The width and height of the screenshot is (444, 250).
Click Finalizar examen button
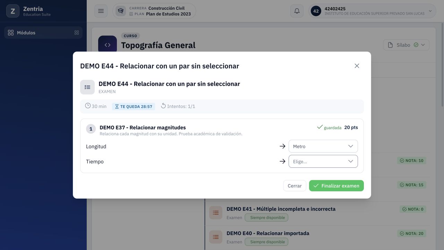(336, 186)
